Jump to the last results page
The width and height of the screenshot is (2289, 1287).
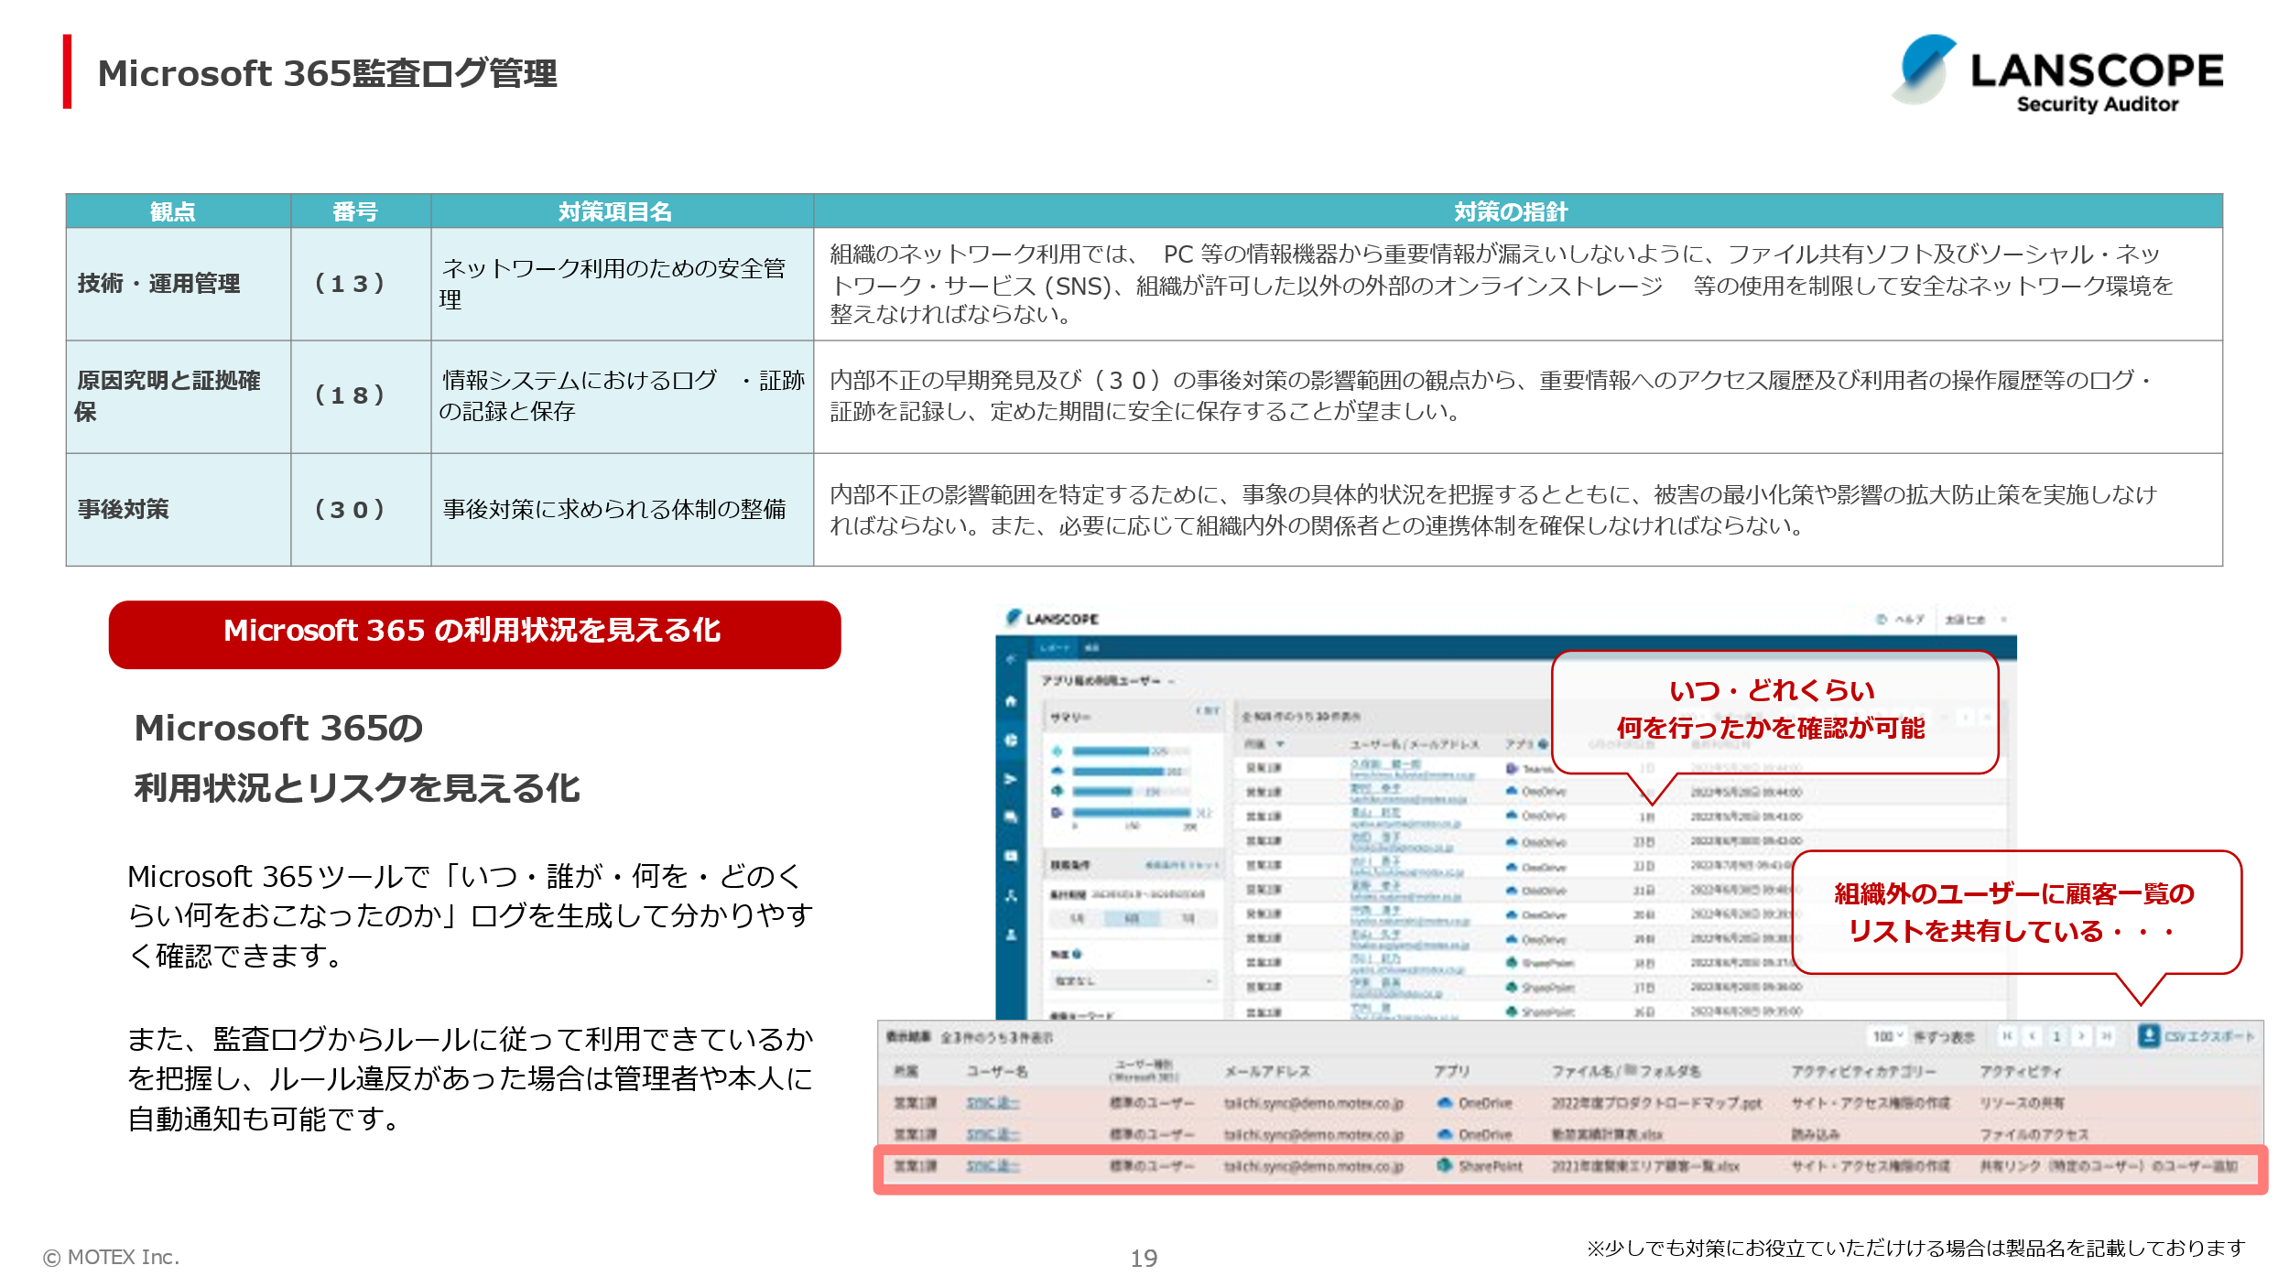pos(2106,1036)
